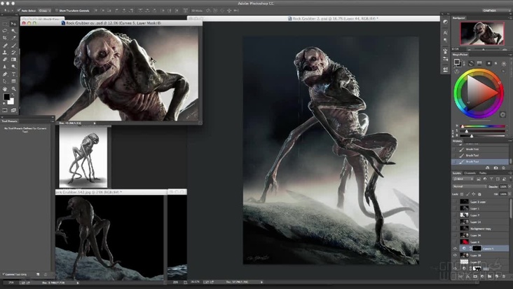Viewport: 513px width, 289px height.
Task: Select the Type tool
Action: tap(14, 74)
